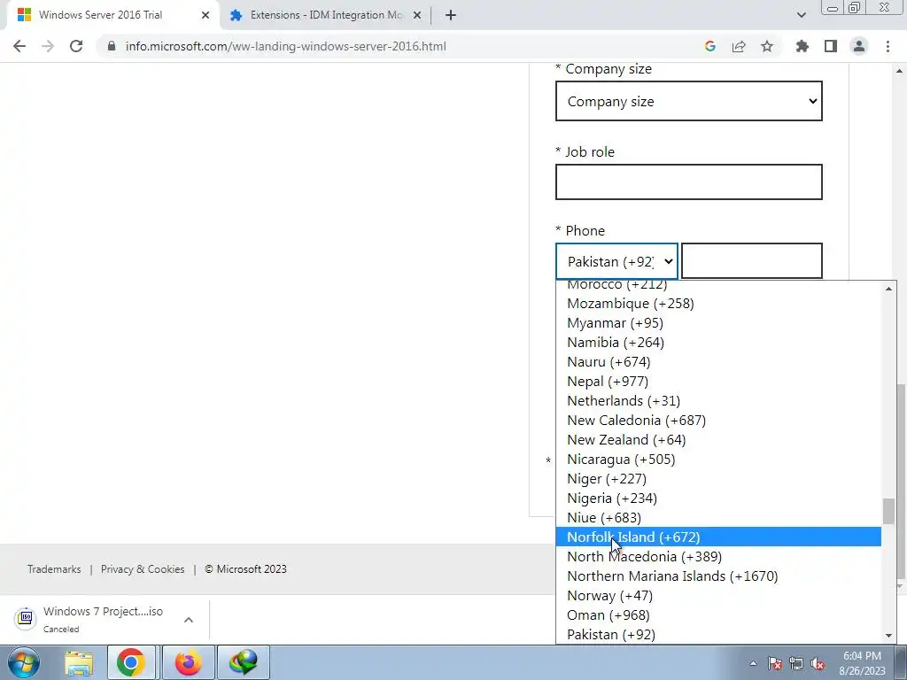Image resolution: width=907 pixels, height=680 pixels.
Task: Open Action Center flag icon
Action: tap(775, 663)
